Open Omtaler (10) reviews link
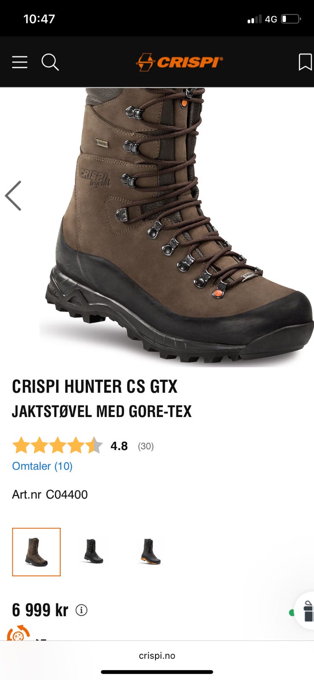The height and width of the screenshot is (680, 314). tap(42, 466)
